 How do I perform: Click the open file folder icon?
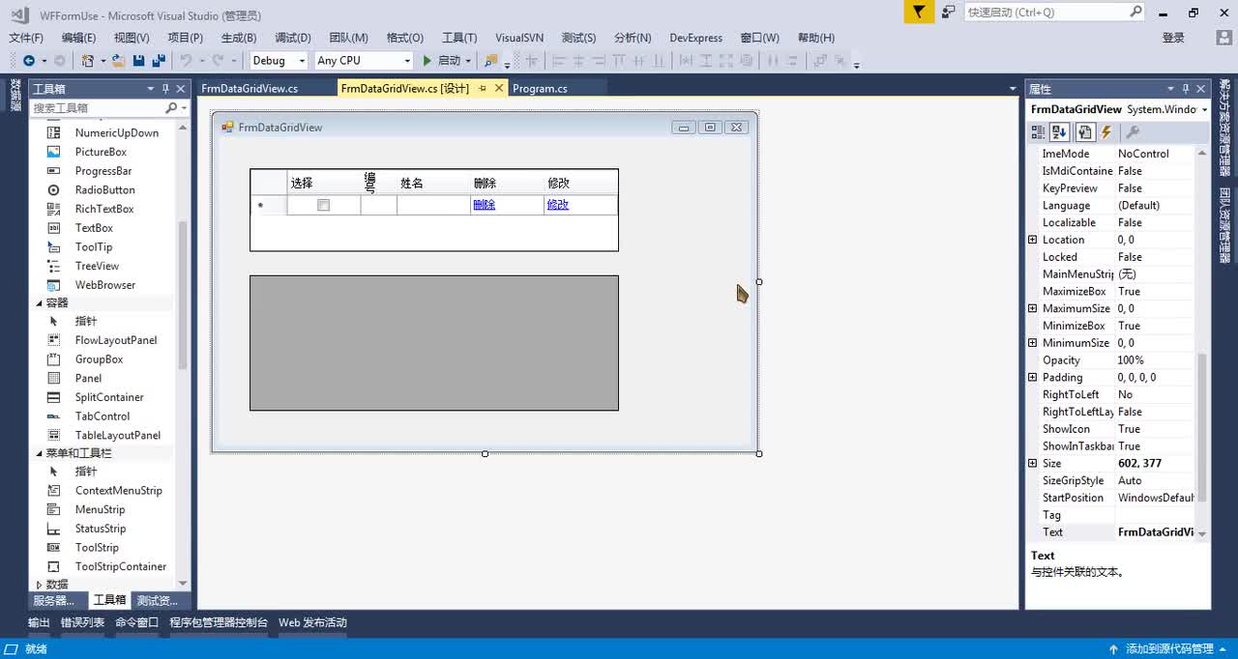point(118,60)
